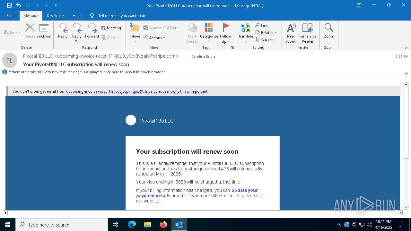Open the volume control in the tray

pos(369,225)
